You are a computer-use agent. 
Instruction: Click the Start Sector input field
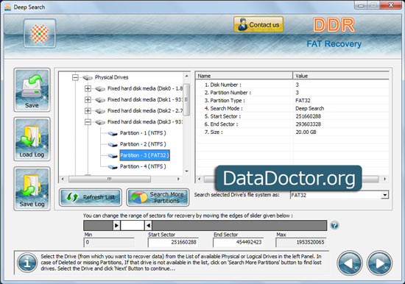coord(173,242)
